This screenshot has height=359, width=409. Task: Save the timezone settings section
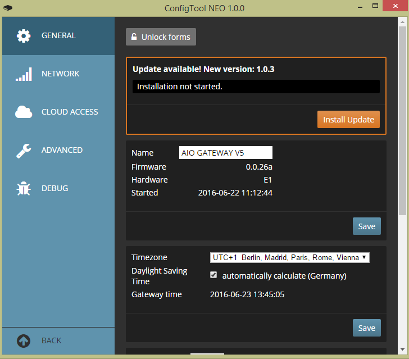coord(366,328)
